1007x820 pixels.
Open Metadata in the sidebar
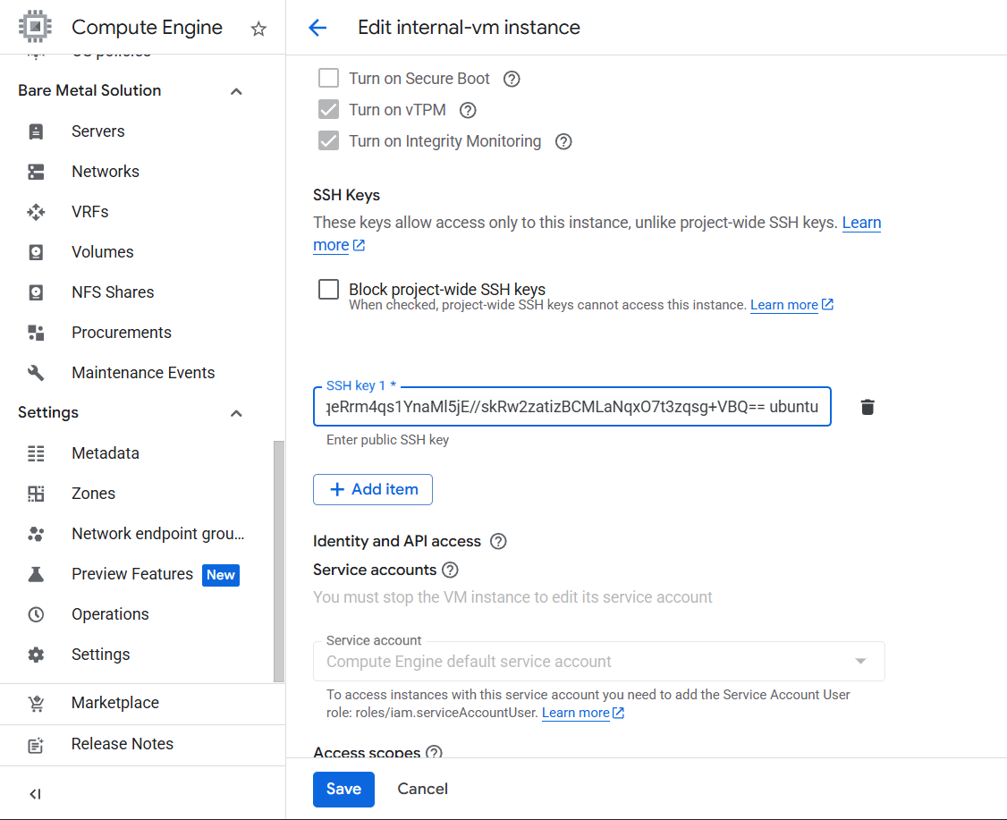pyautogui.click(x=106, y=453)
